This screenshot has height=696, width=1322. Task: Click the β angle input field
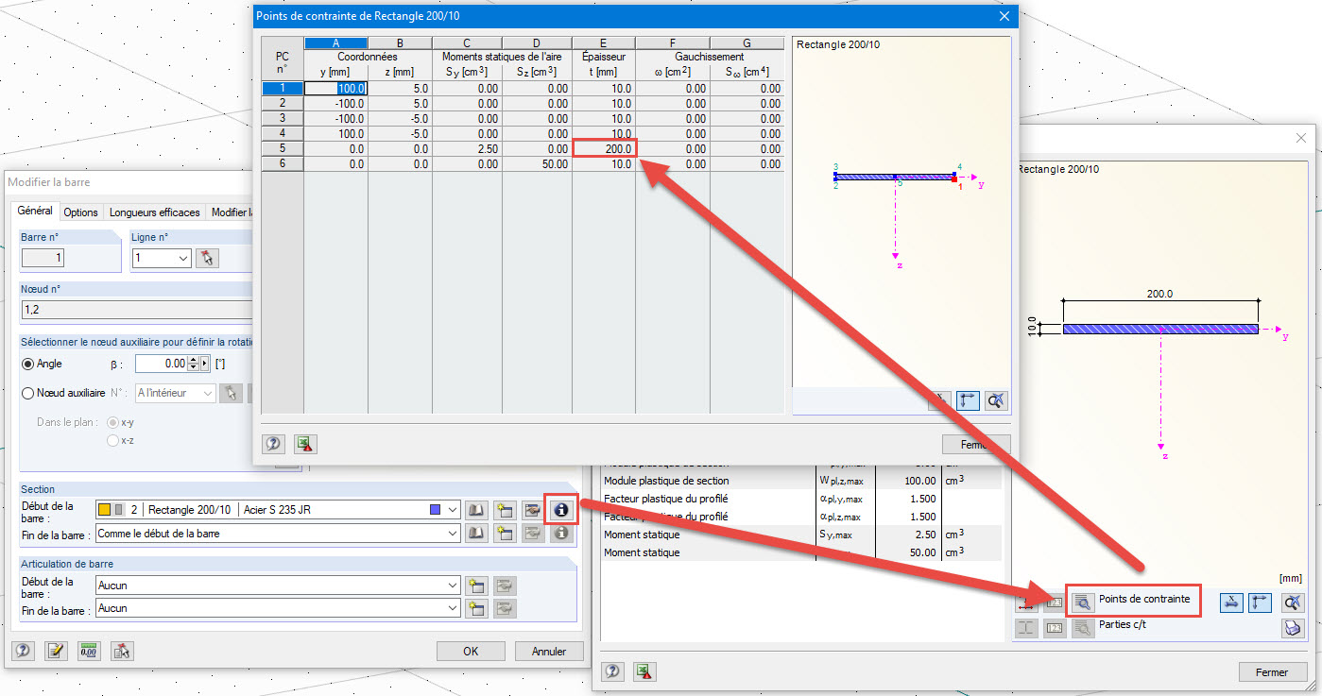pos(161,364)
